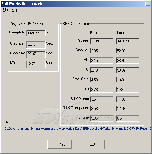Click the Results: label
Viewport: 152px width, 154px height.
pos(10,122)
